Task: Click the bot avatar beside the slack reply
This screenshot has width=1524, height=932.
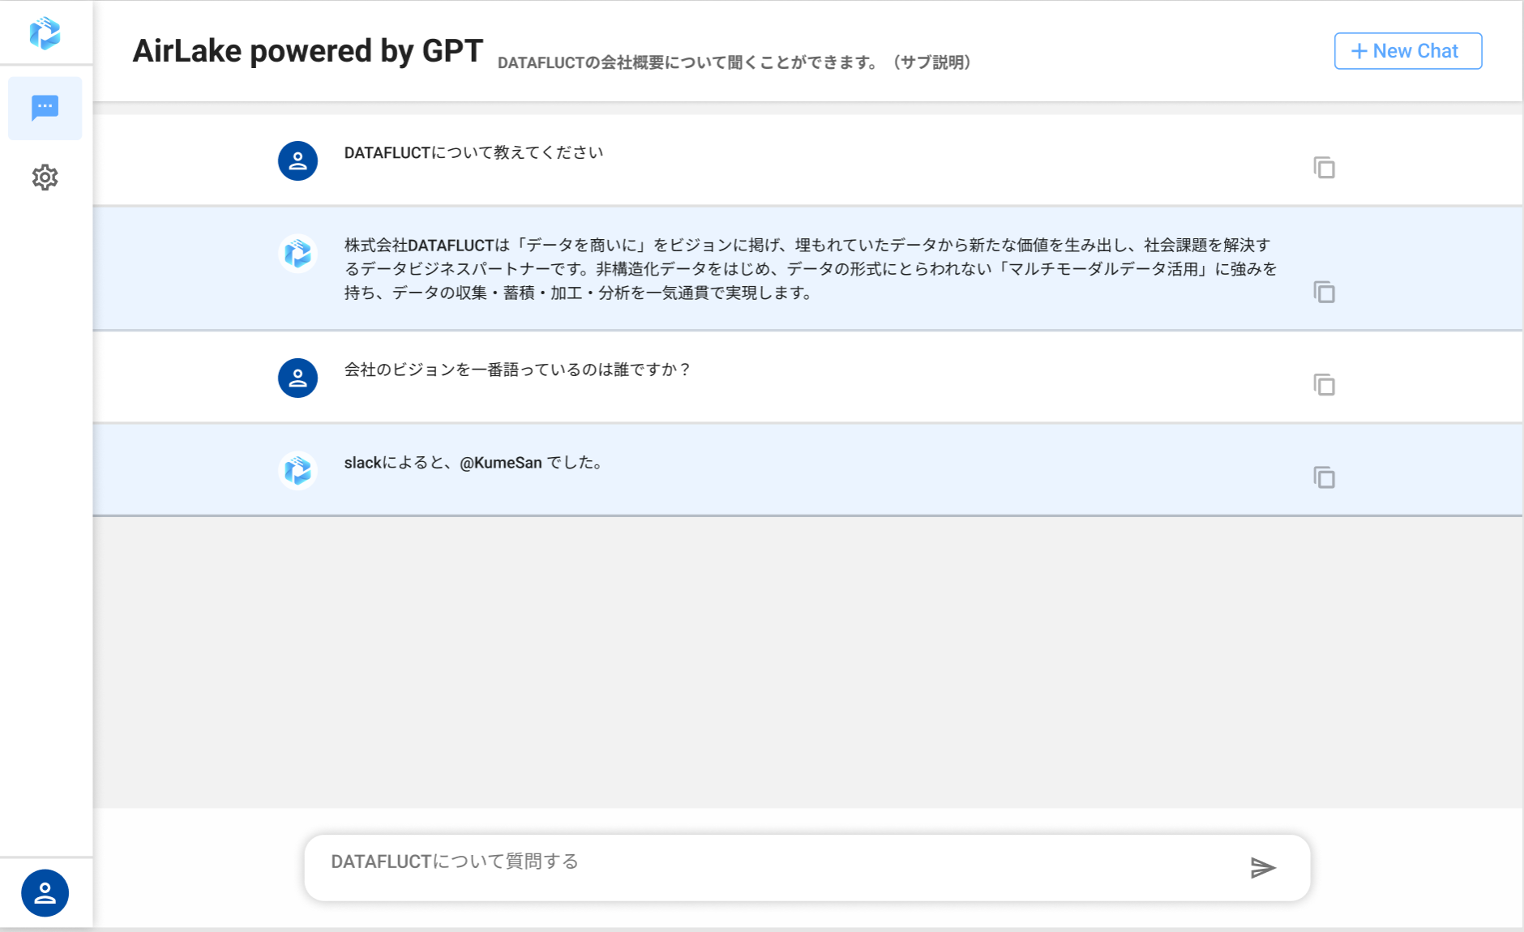Action: 298,471
